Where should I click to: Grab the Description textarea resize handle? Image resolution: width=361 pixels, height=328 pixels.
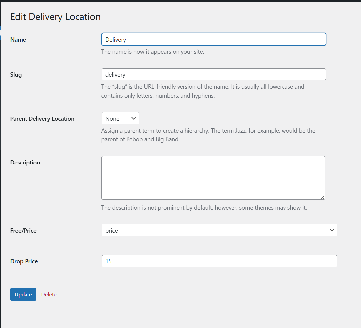click(323, 197)
